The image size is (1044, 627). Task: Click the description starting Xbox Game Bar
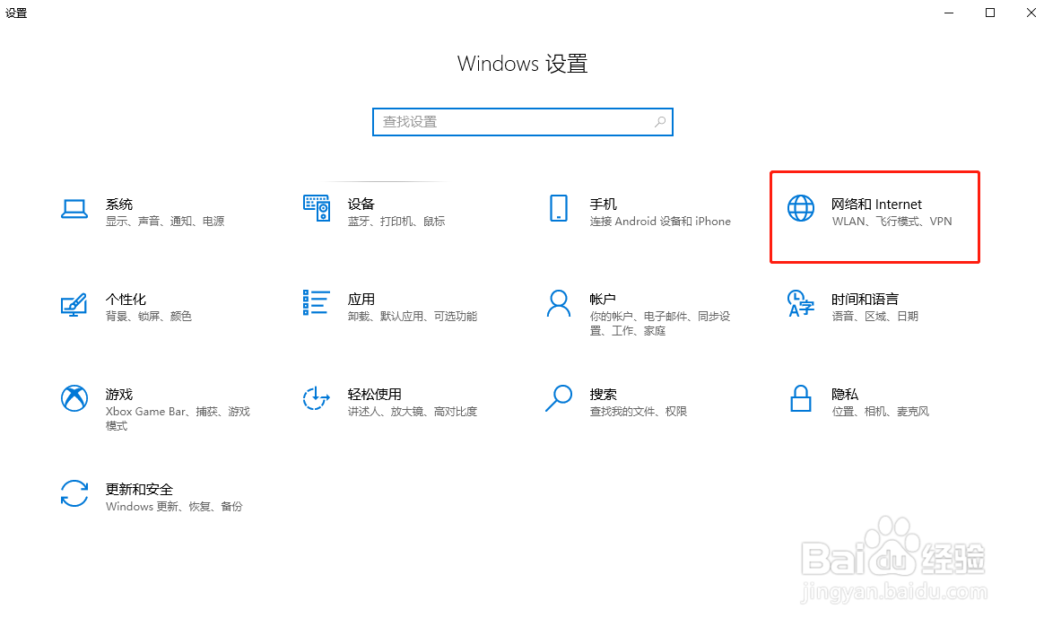(x=178, y=419)
